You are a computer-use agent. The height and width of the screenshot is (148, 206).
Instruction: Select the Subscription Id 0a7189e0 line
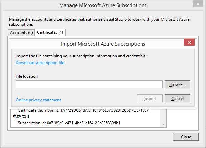coord(69,123)
